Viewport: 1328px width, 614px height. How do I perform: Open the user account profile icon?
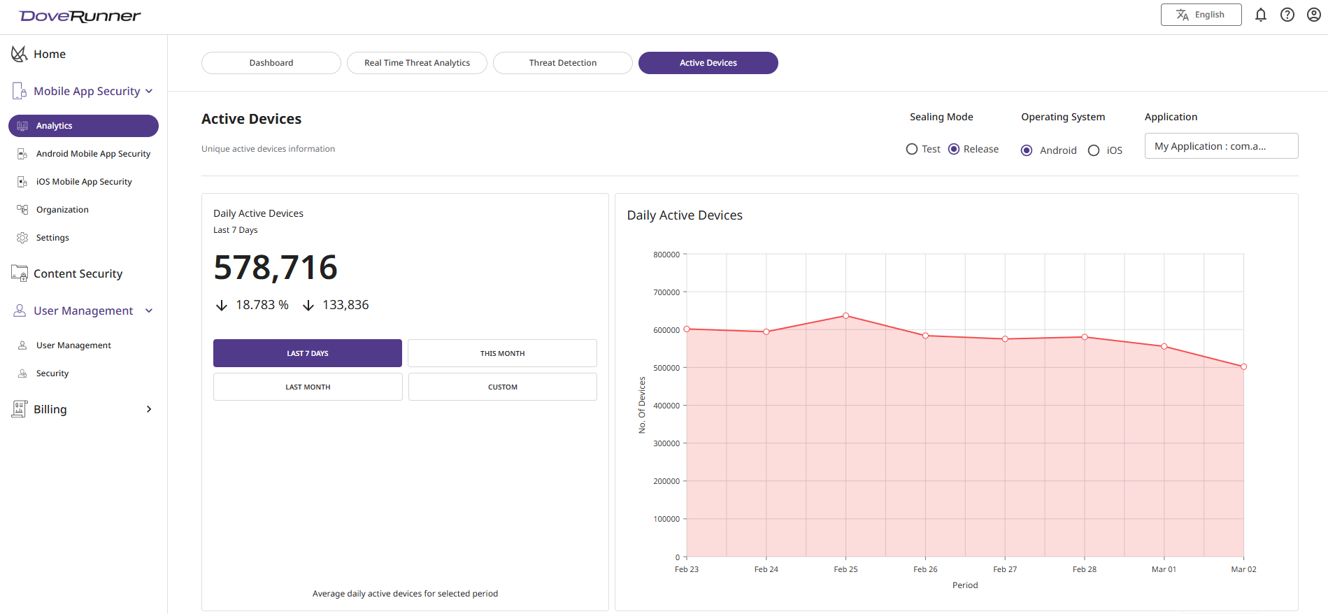coord(1313,15)
